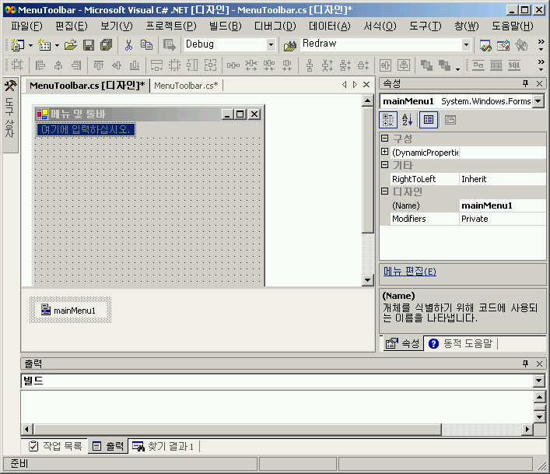This screenshot has width=550, height=474.
Task: Click the Copy icon in toolbar
Action: (146, 45)
